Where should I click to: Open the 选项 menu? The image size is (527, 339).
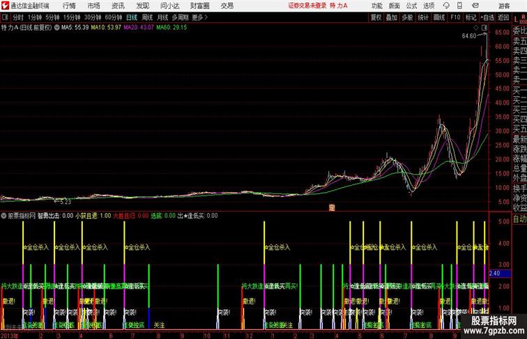click(x=429, y=6)
